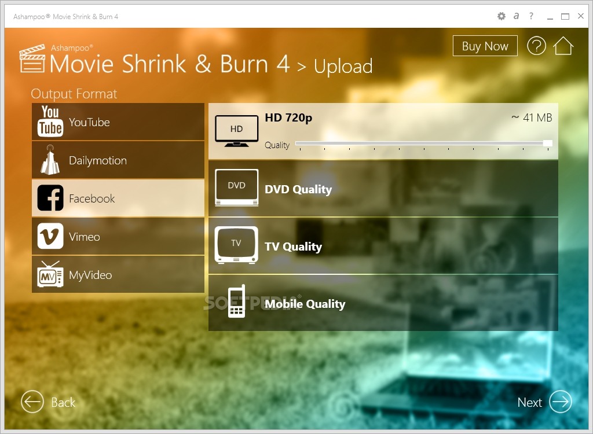The width and height of the screenshot is (593, 434).
Task: Click the Next text label
Action: pyautogui.click(x=529, y=402)
